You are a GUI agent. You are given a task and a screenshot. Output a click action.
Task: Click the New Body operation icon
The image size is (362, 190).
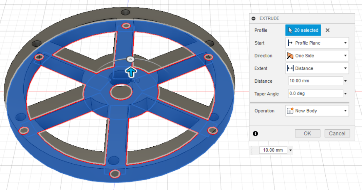pyautogui.click(x=290, y=111)
